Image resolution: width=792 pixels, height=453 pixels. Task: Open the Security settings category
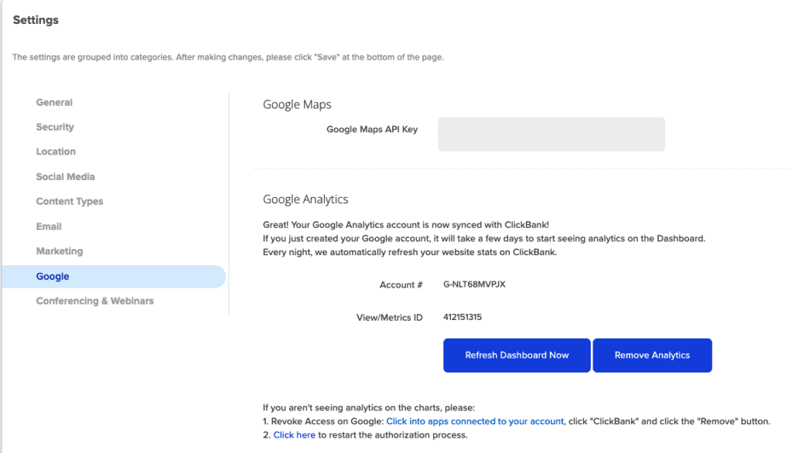55,128
